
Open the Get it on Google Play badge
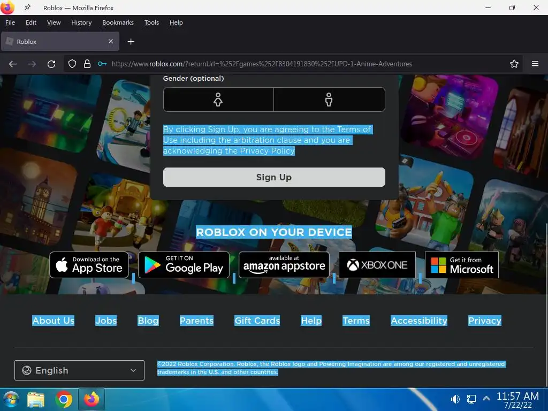pyautogui.click(x=184, y=265)
